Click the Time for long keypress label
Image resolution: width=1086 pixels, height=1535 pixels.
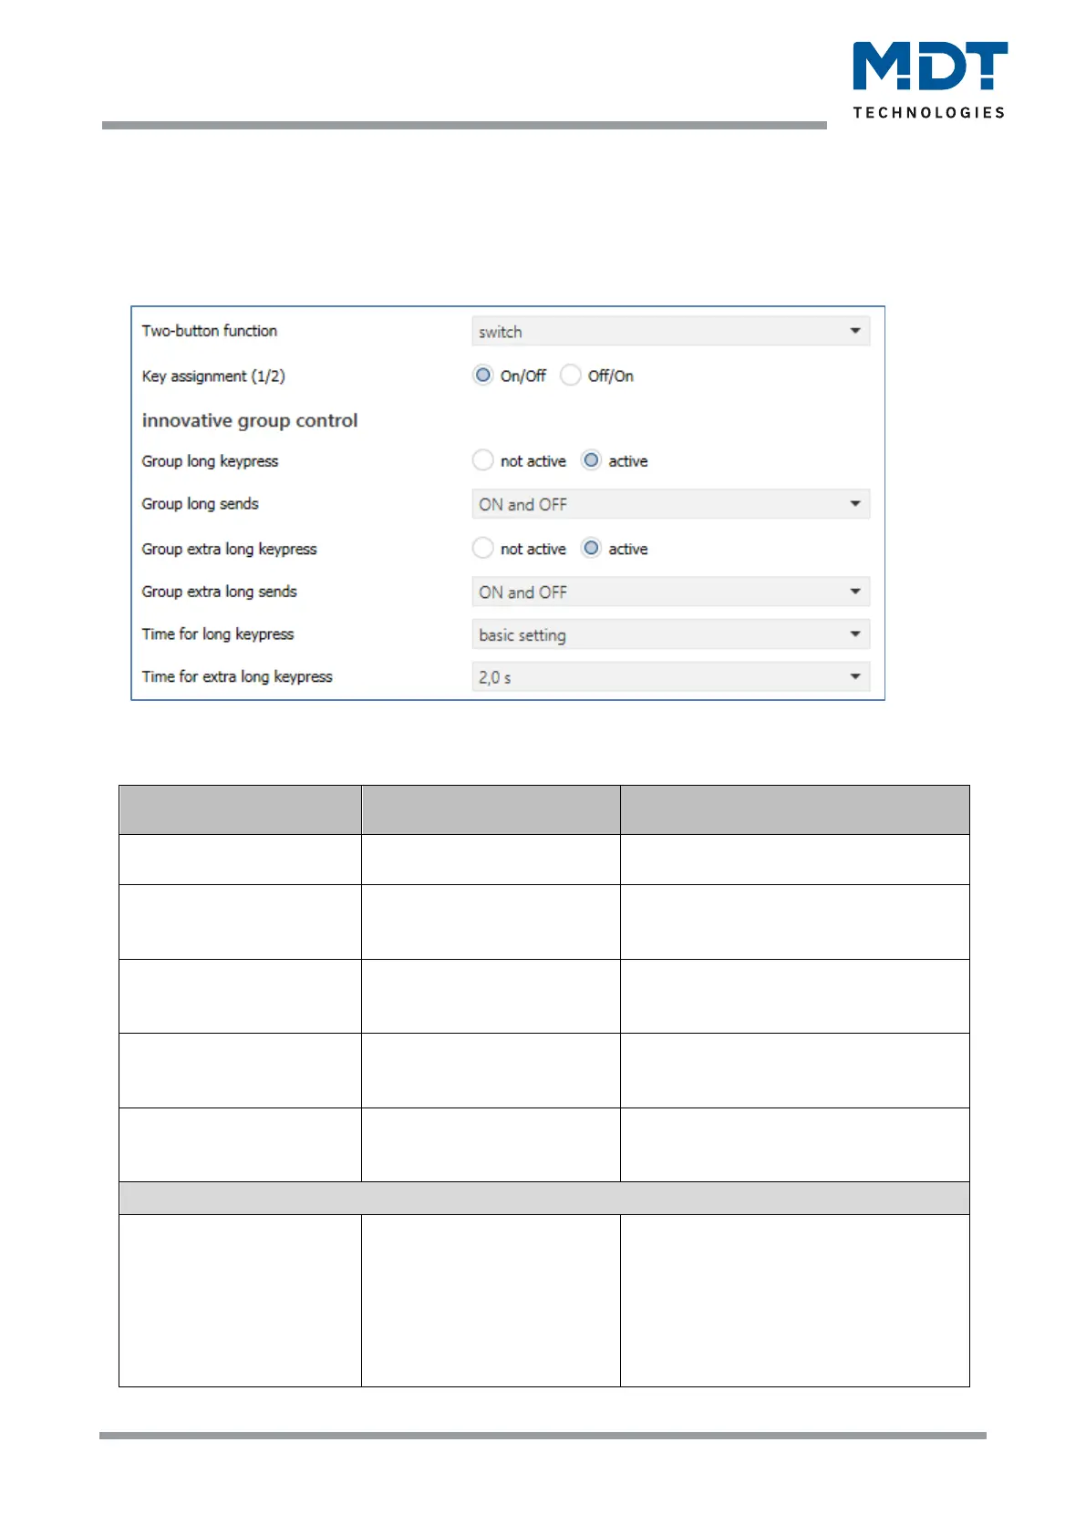[x=218, y=634]
